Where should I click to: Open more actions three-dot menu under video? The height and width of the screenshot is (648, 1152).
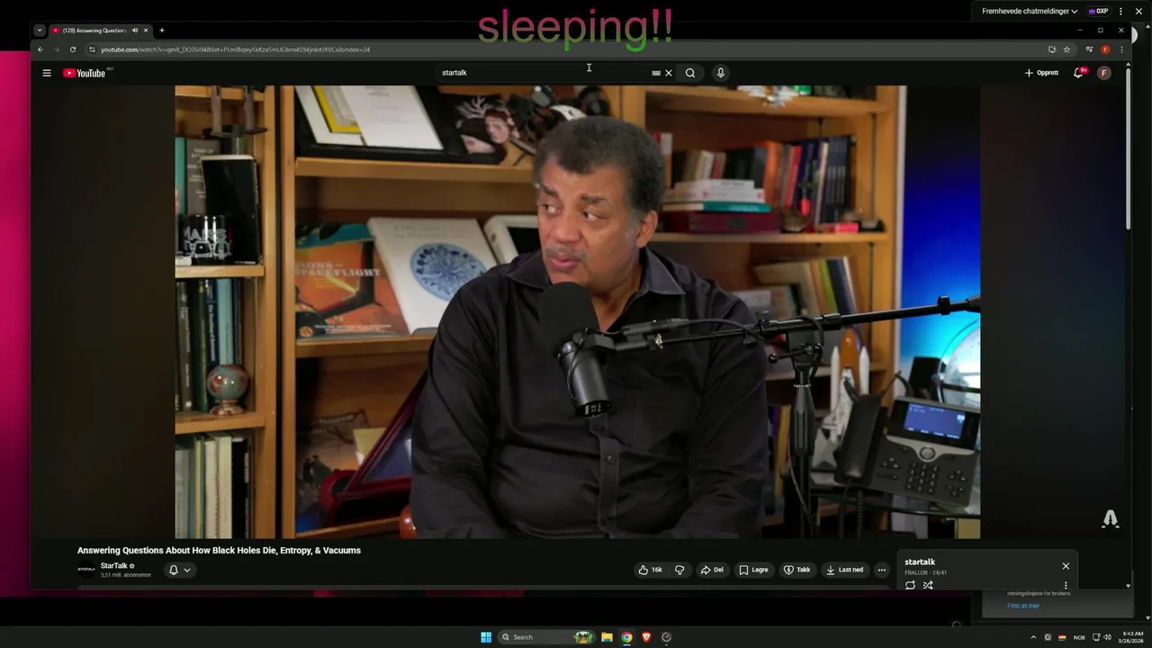tap(882, 570)
